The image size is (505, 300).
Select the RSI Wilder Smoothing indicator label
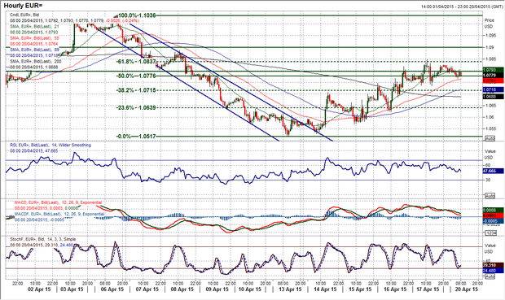[50, 146]
